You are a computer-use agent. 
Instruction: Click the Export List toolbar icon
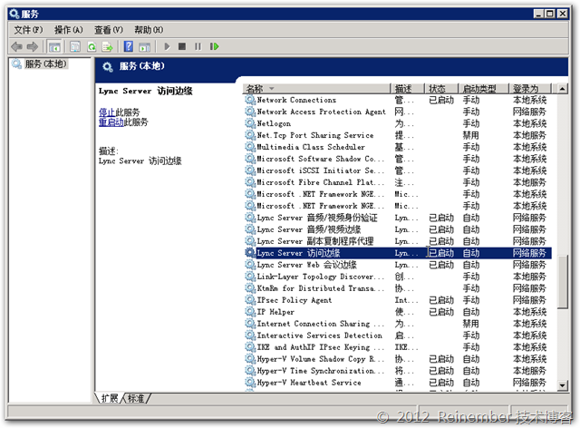pyautogui.click(x=107, y=46)
